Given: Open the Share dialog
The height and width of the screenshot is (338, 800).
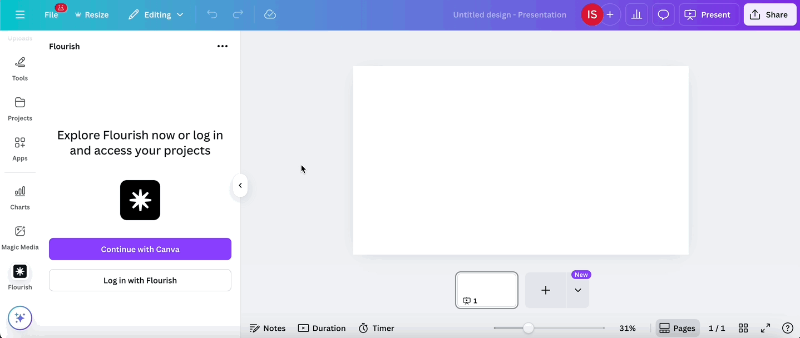Looking at the screenshot, I should coord(770,14).
